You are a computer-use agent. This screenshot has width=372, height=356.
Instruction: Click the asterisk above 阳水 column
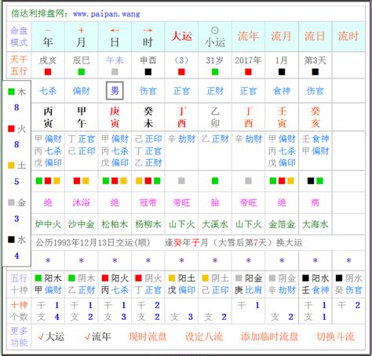pyautogui.click(x=315, y=260)
